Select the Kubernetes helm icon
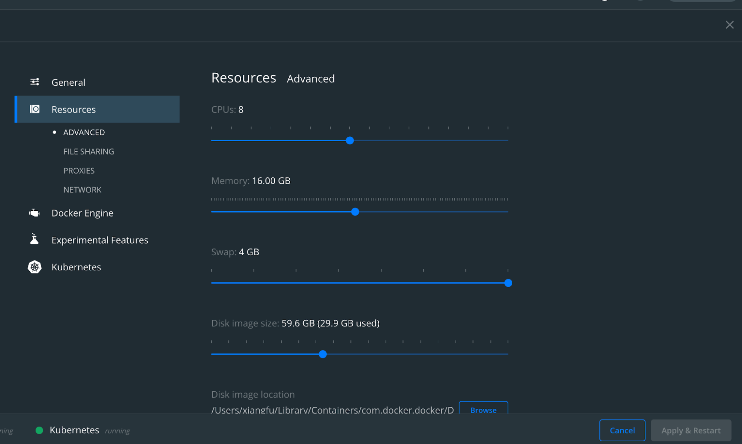This screenshot has height=444, width=742. point(35,267)
